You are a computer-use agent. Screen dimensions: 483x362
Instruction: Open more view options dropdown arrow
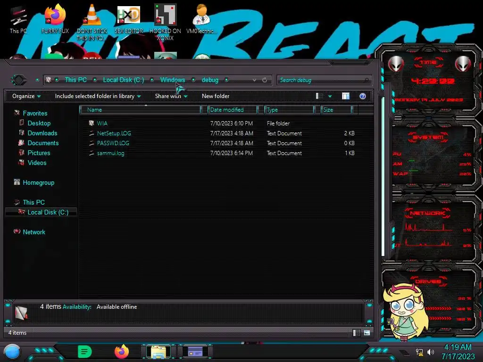330,96
